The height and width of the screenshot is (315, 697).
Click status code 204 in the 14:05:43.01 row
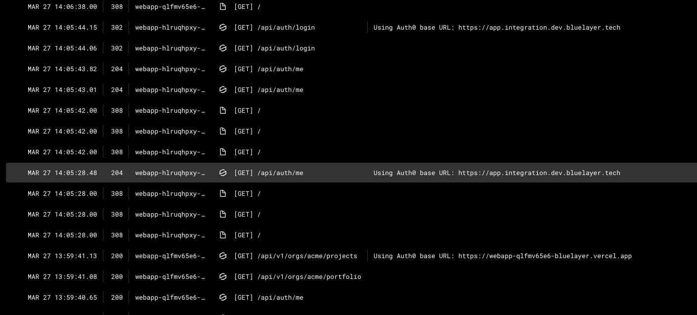(117, 90)
